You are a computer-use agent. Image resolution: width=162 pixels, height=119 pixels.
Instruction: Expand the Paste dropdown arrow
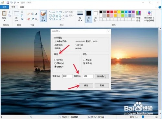(x=4, y=21)
